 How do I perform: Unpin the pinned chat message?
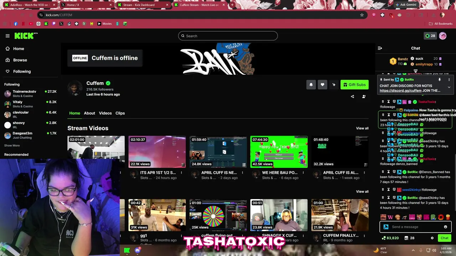440,80
